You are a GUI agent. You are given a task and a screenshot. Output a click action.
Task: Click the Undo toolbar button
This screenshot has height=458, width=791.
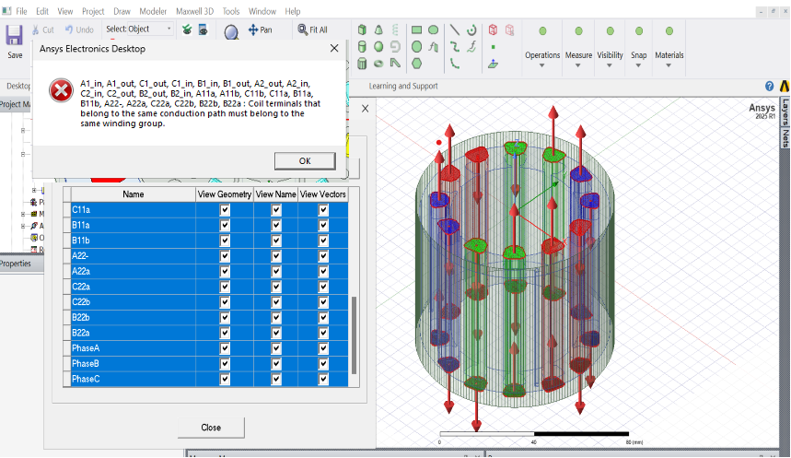(79, 29)
